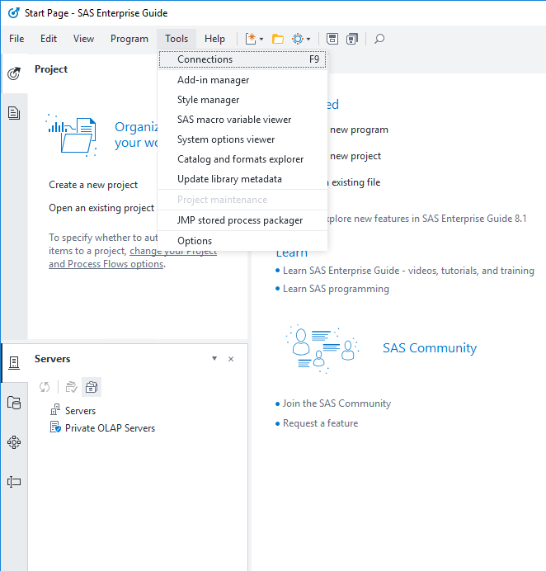This screenshot has width=546, height=571.
Task: Click Join the SAS Community link
Action: (x=337, y=403)
